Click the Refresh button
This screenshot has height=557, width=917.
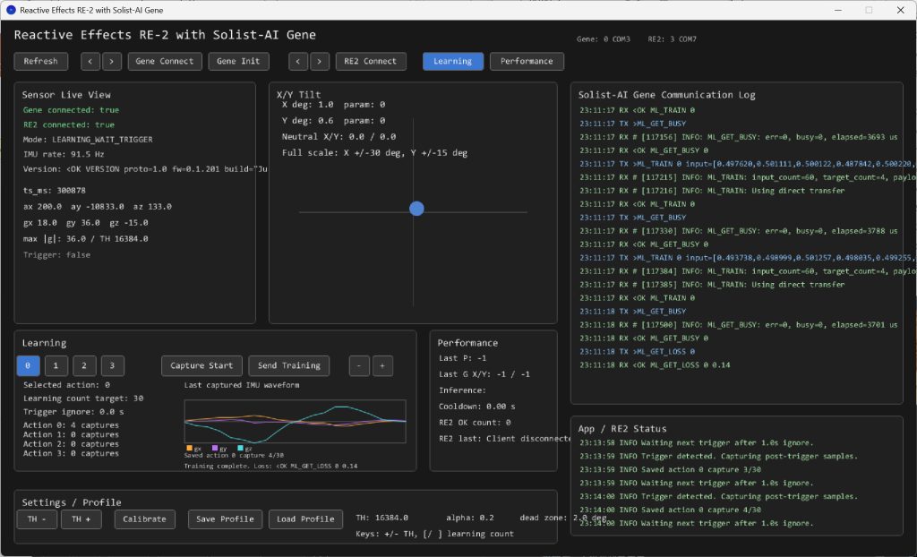pos(41,62)
